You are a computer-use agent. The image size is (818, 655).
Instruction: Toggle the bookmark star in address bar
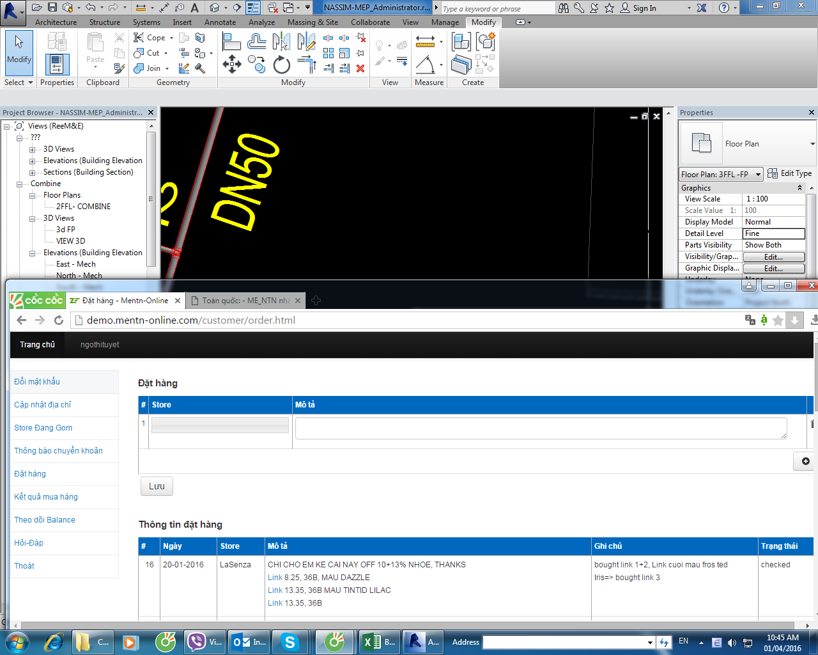point(778,320)
